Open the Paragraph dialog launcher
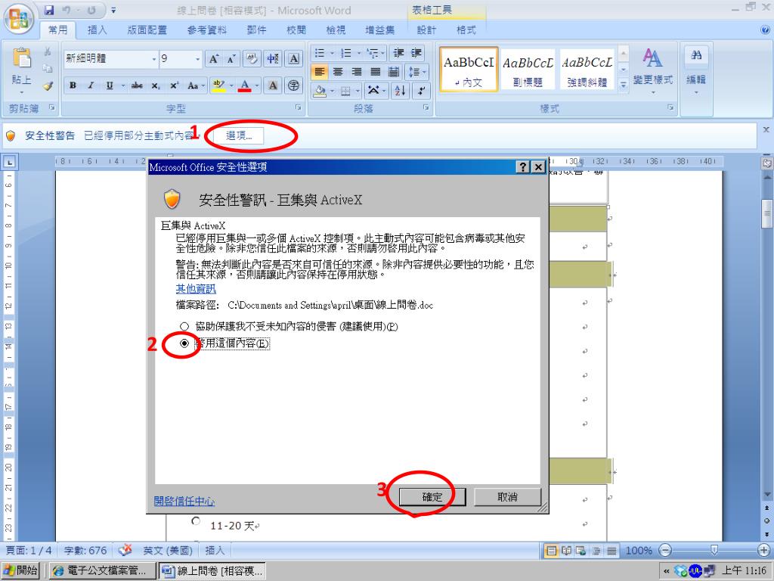774x581 pixels. pos(426,107)
